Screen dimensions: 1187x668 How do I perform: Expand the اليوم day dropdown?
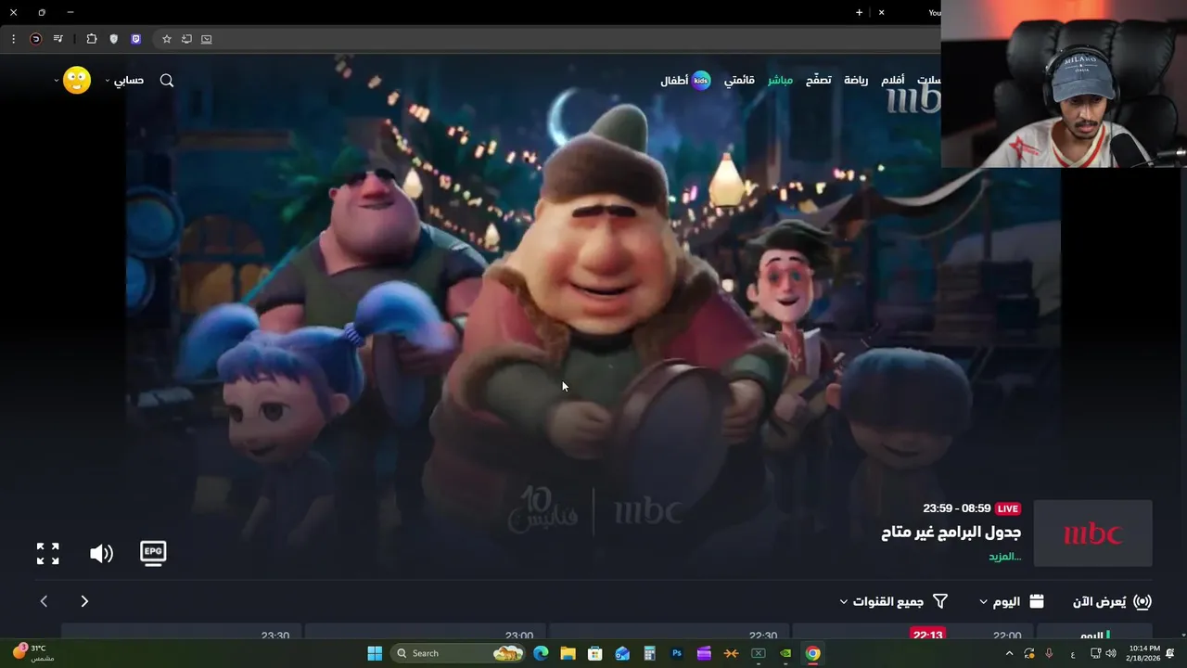tap(1012, 601)
